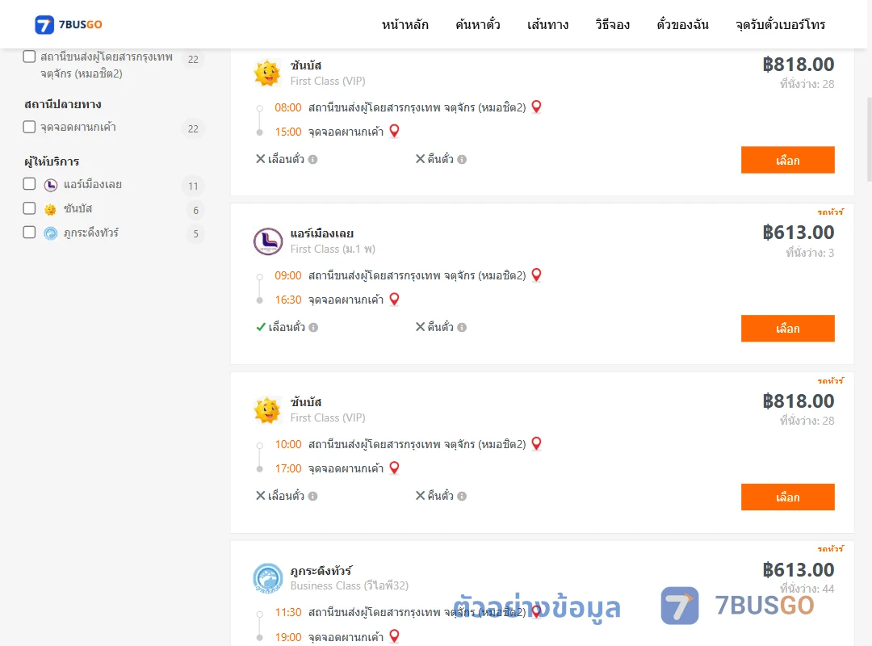Click the ภูกระดึงทัวร์ logo in the filter
Screen dimensions: 872x646
tap(51, 233)
